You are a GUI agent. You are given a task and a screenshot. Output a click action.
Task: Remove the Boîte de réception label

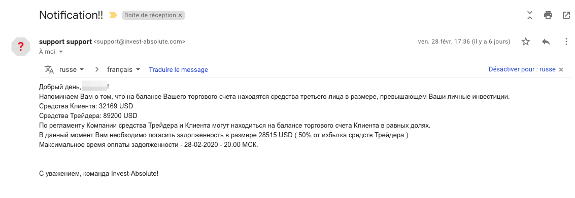pyautogui.click(x=180, y=15)
